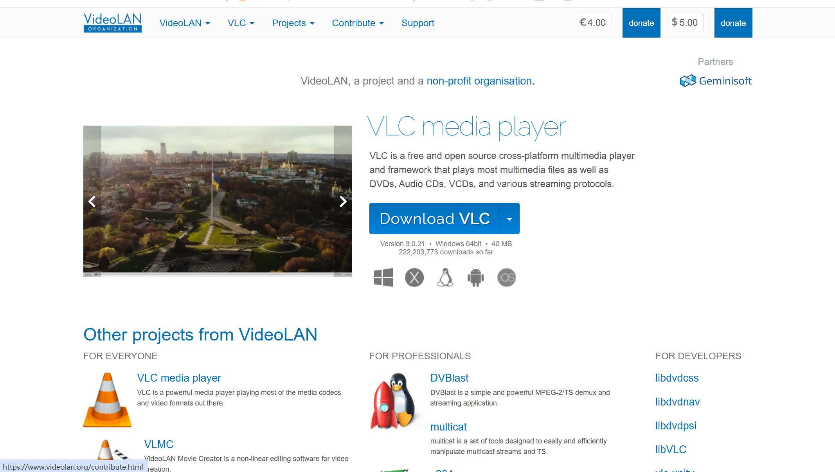835x472 pixels.
Task: Click the dollar 5.00 donation field
Action: (x=686, y=23)
